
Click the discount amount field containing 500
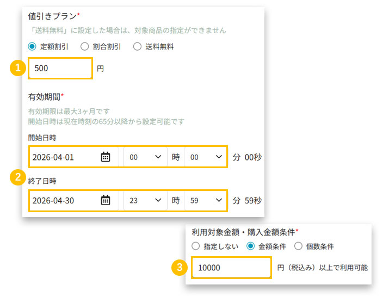tap(60, 69)
